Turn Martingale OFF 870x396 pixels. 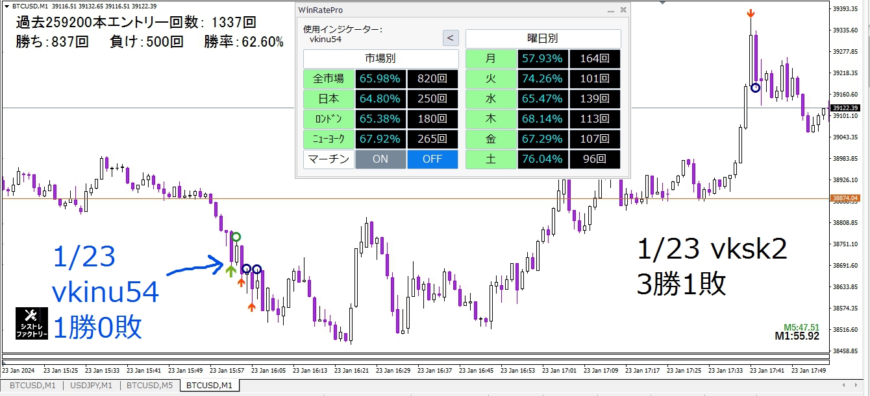[432, 159]
